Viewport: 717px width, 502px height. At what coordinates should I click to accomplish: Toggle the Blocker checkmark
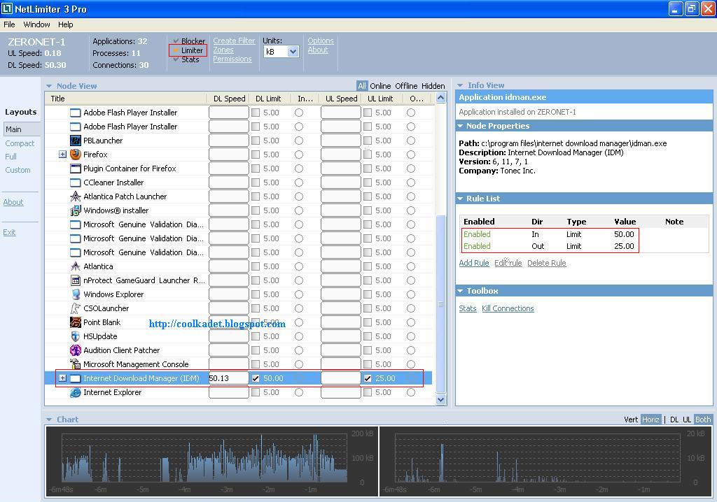coord(176,41)
